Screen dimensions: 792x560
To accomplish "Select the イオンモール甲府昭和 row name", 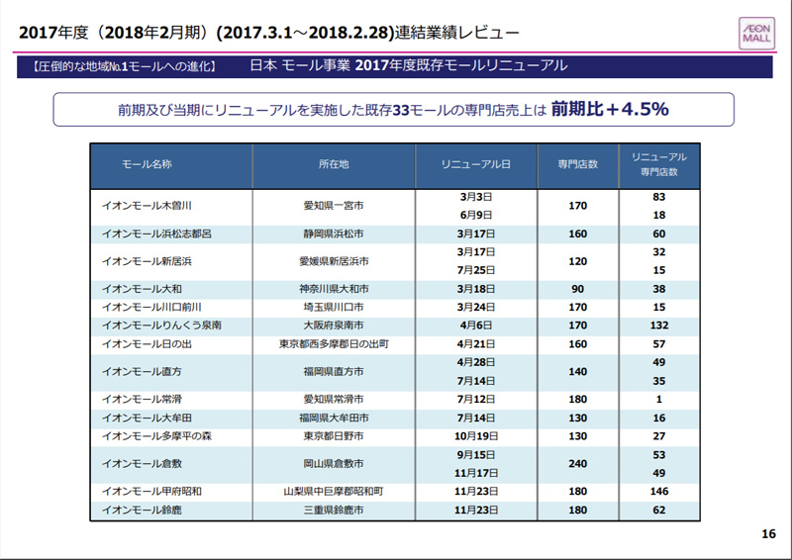I will 152,491.
